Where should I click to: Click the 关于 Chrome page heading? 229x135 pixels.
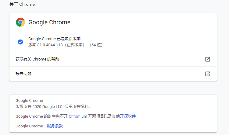point(22,4)
